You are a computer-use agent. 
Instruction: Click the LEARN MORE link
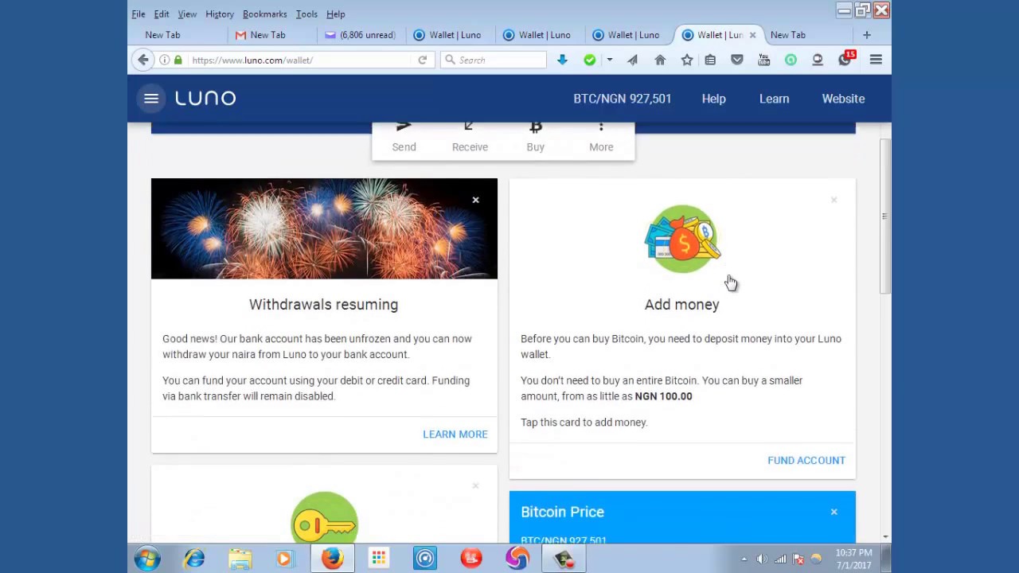[x=455, y=435]
